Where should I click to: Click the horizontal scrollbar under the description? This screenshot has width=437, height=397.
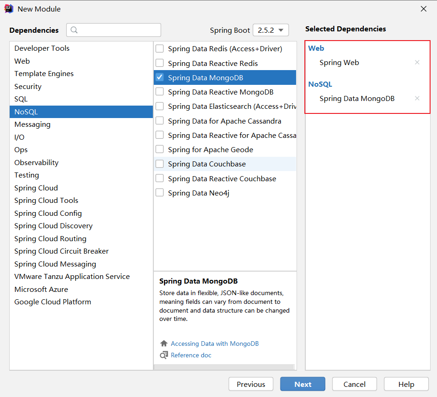[224, 367]
